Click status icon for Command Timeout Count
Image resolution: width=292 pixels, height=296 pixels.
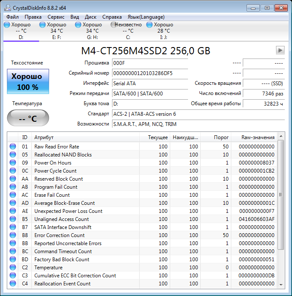pyautogui.click(x=13, y=251)
